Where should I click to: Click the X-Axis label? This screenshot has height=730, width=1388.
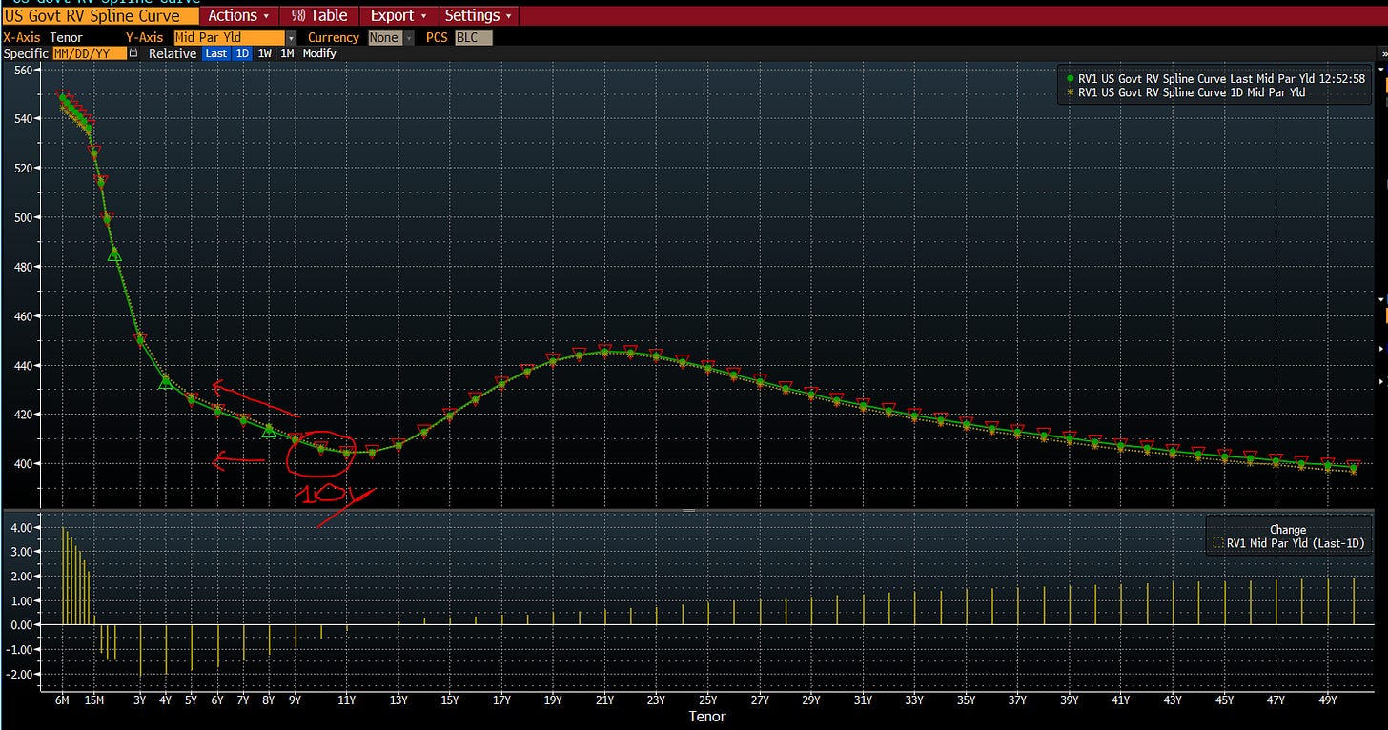(21, 38)
